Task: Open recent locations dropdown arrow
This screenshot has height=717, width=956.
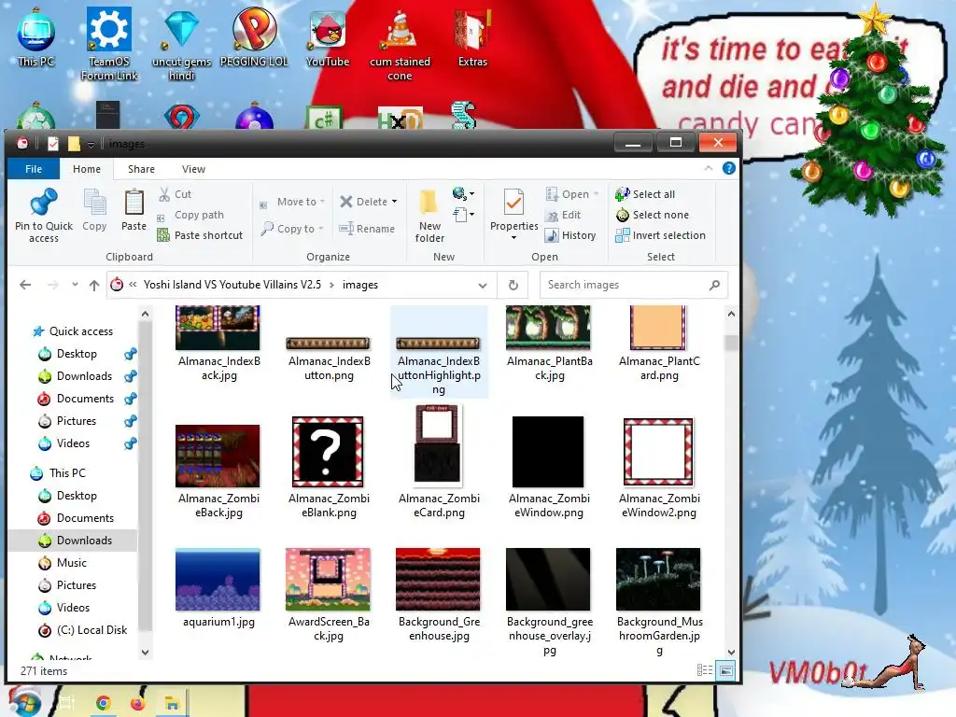Action: click(x=75, y=285)
